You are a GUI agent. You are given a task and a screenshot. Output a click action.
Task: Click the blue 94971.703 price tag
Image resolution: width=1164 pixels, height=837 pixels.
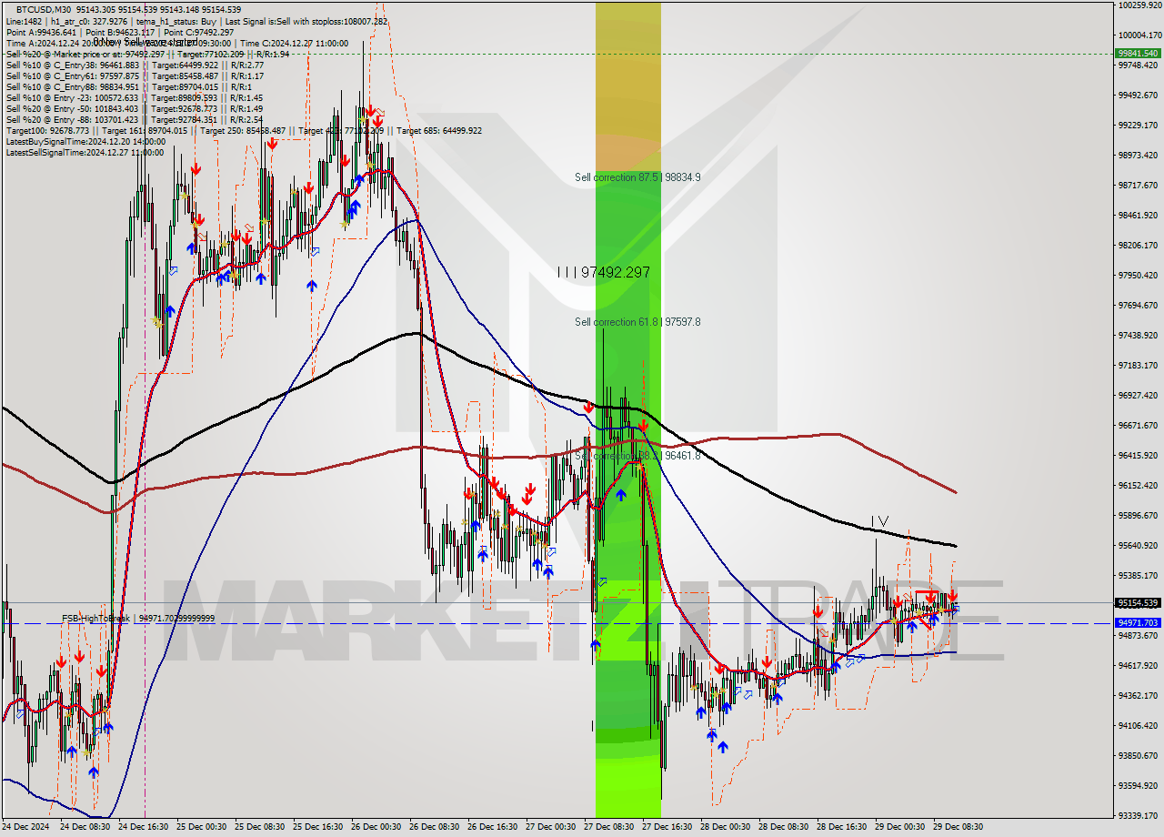[x=1138, y=623]
